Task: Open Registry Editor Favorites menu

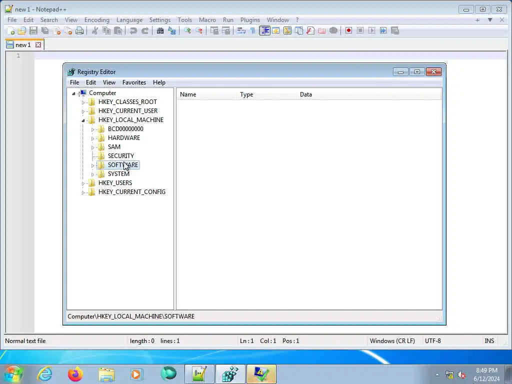Action: (134, 82)
